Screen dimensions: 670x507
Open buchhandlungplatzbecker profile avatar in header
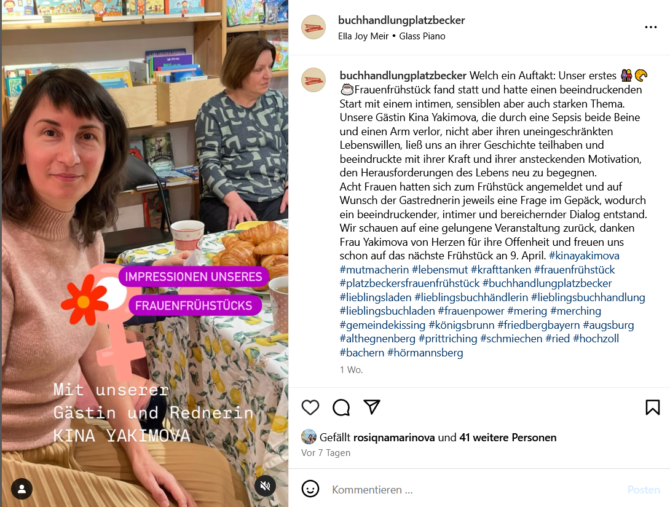coord(313,27)
